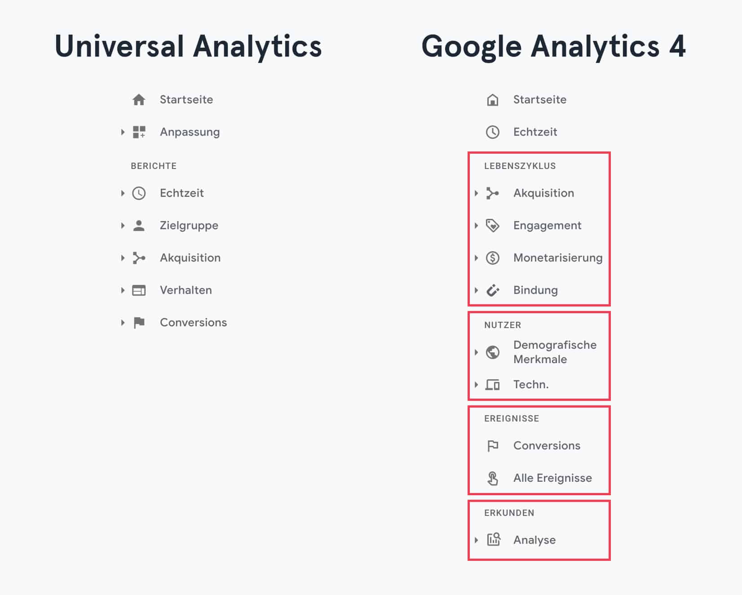The height and width of the screenshot is (595, 742).
Task: Click the Anpassung dashboard grid icon
Action: (x=139, y=132)
